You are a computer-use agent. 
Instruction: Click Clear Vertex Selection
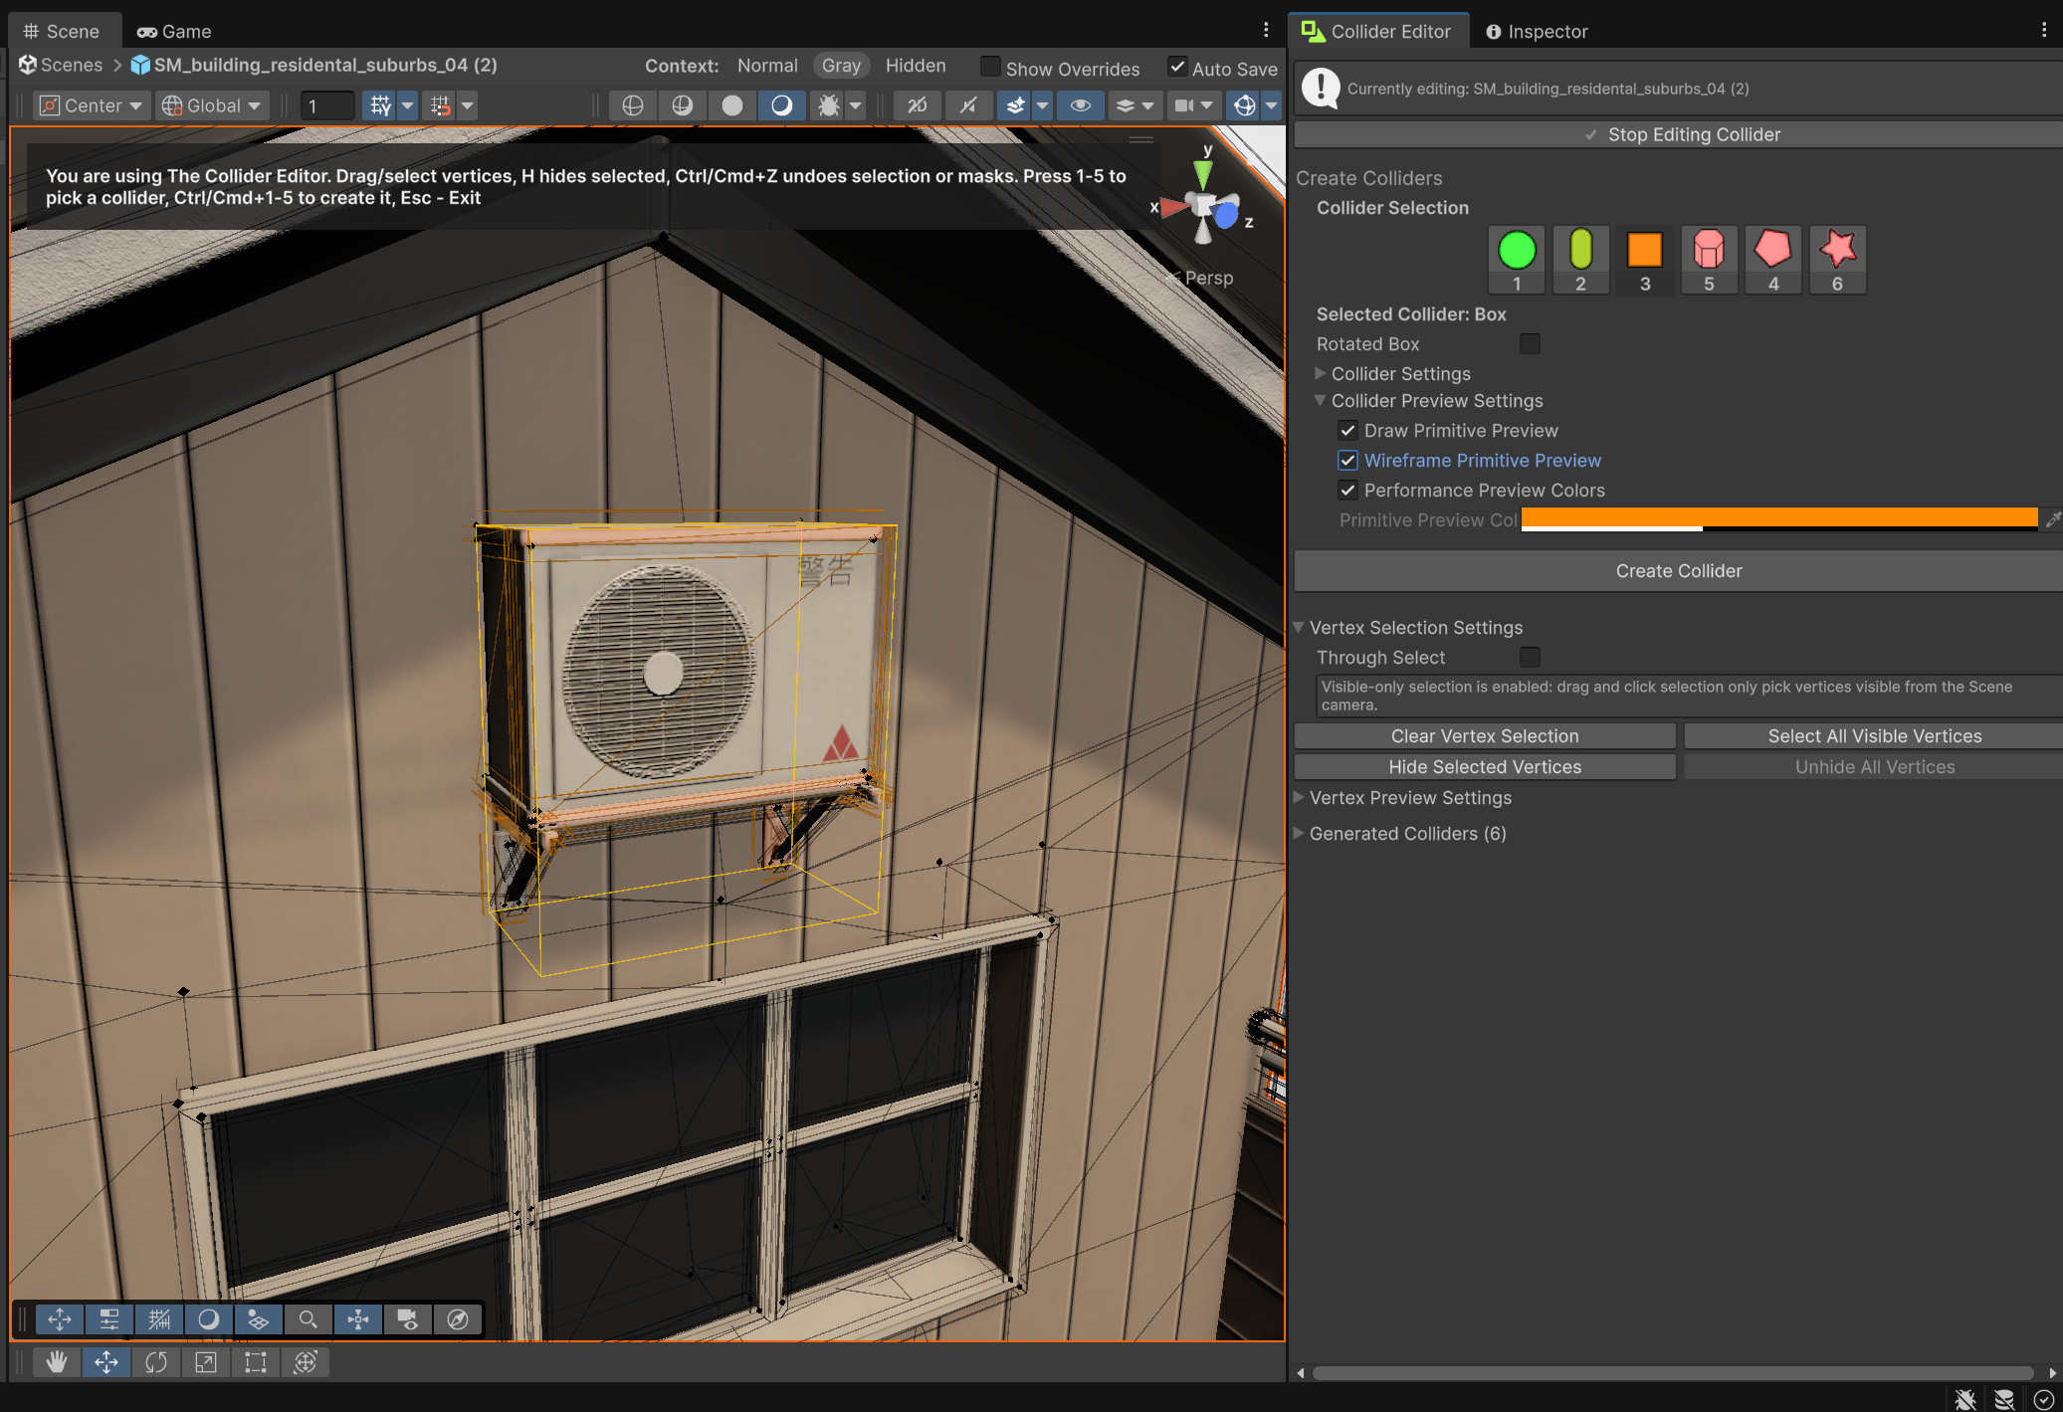coord(1485,736)
